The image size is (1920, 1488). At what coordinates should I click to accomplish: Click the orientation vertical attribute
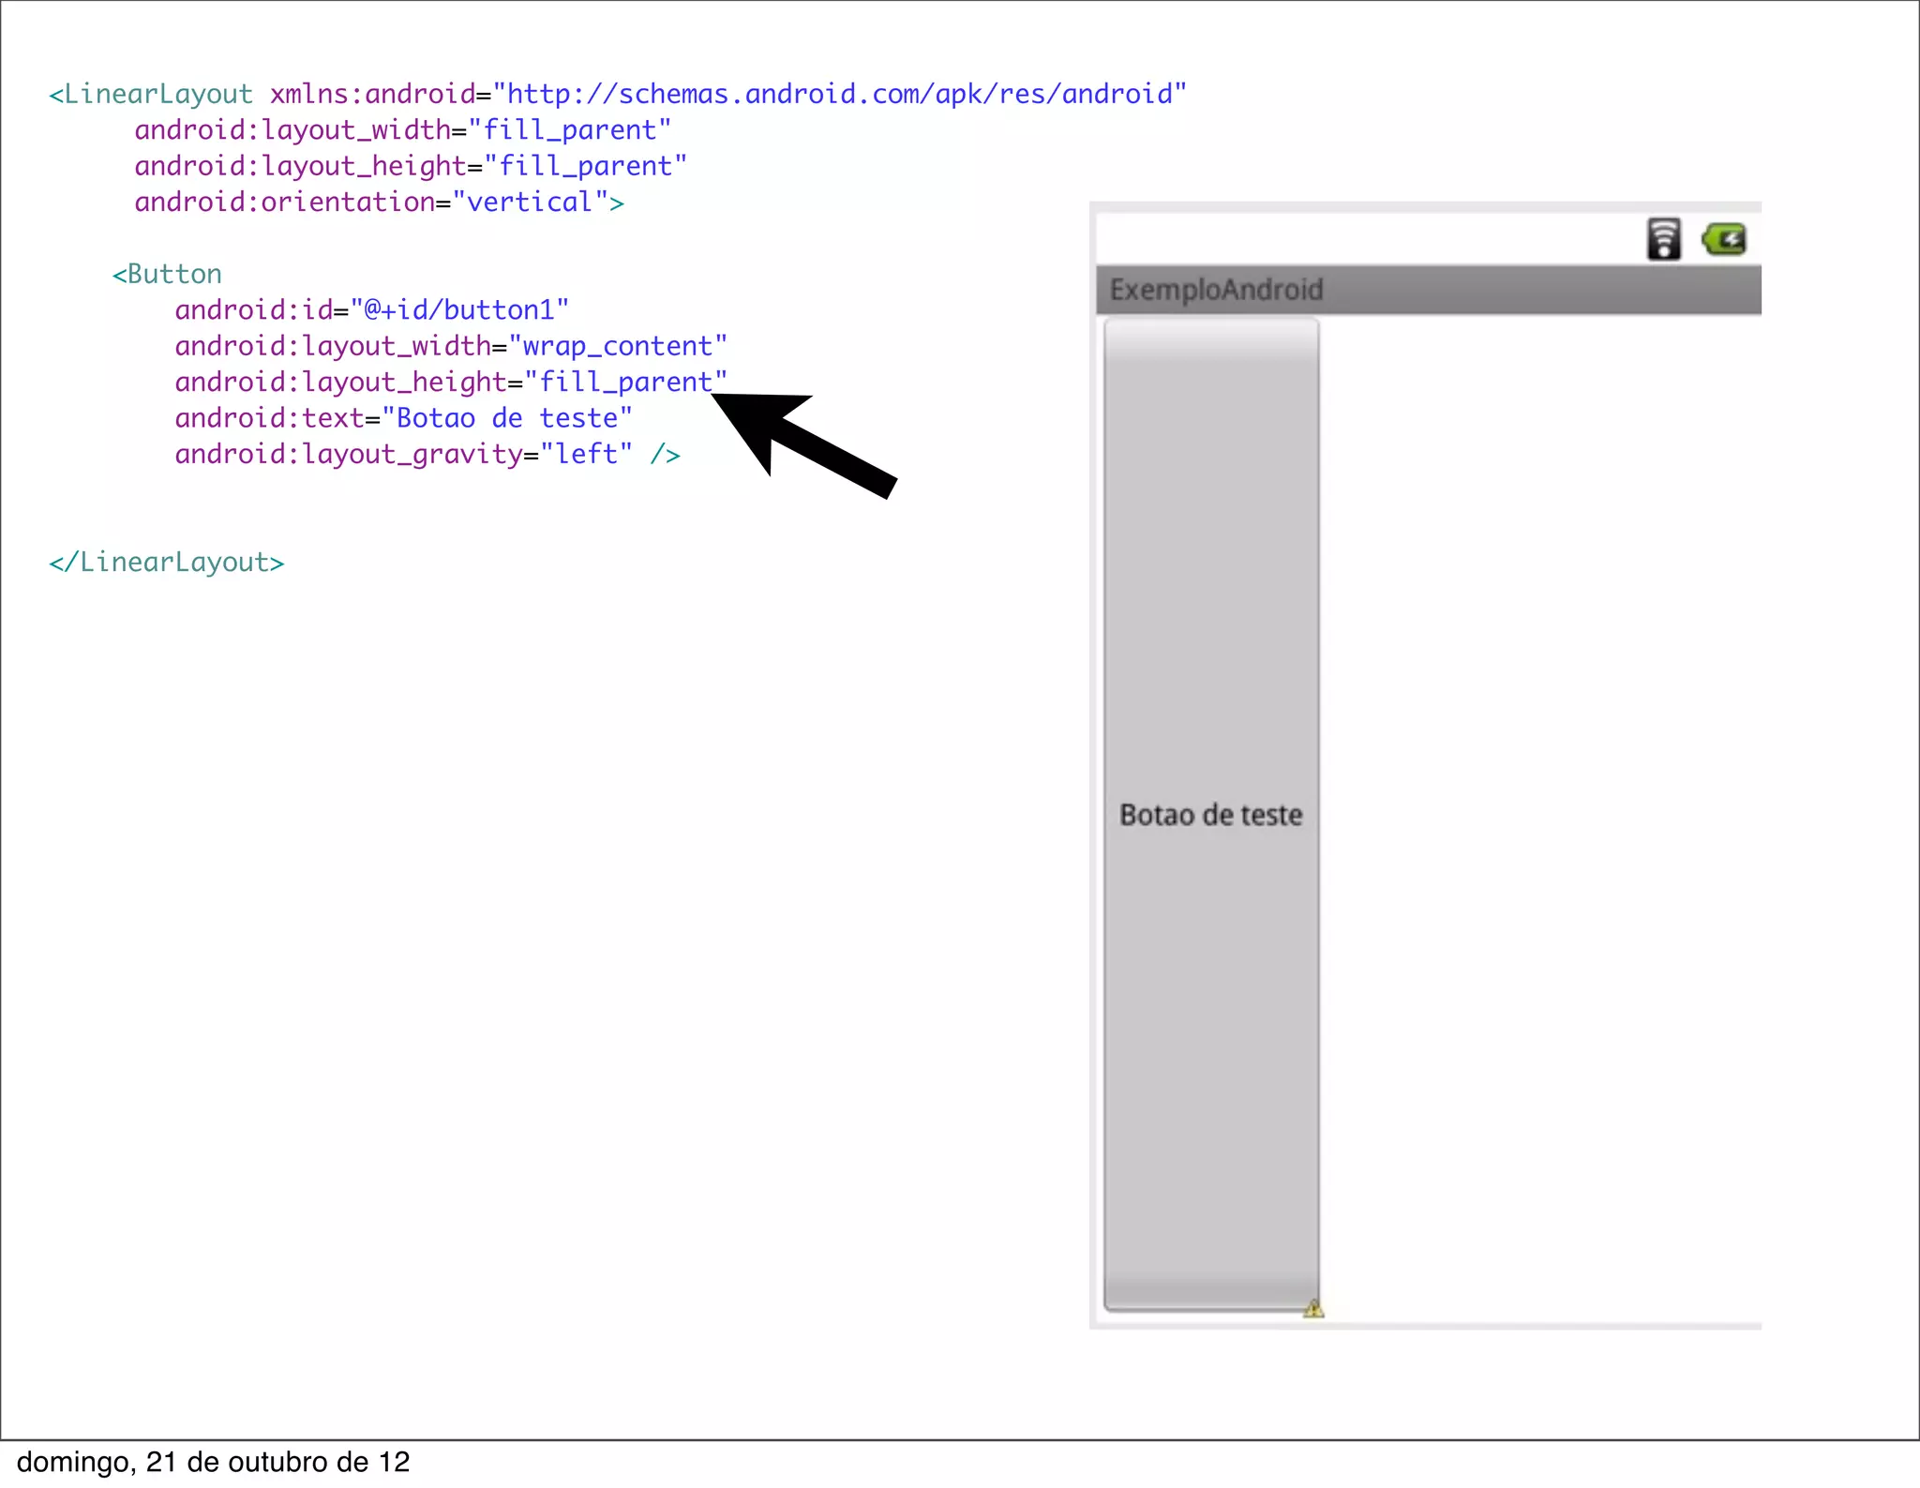[378, 202]
